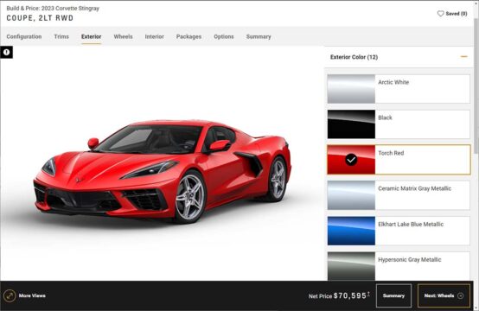The width and height of the screenshot is (479, 311).
Task: Click the $70,595 net price
Action: [350, 295]
